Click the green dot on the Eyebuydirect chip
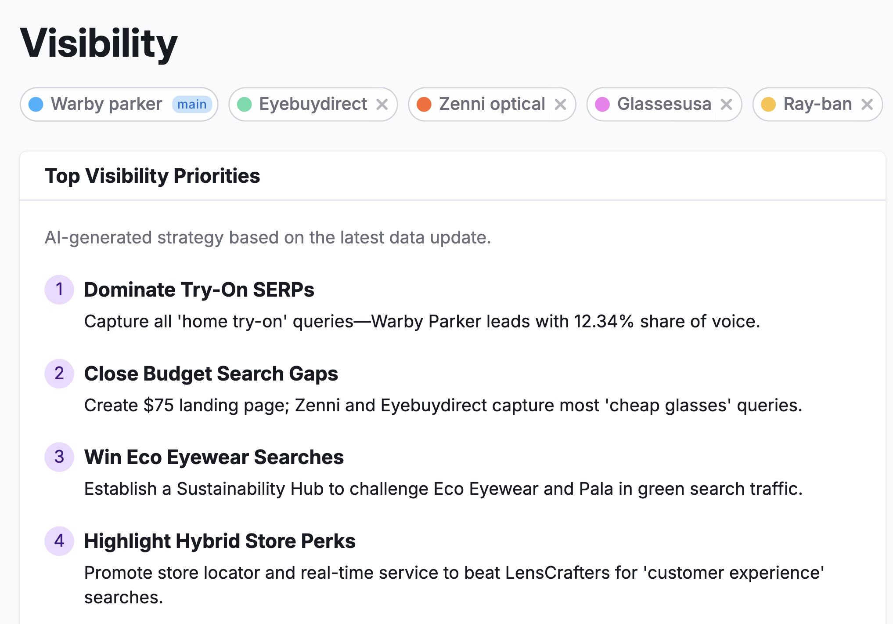 [x=245, y=104]
